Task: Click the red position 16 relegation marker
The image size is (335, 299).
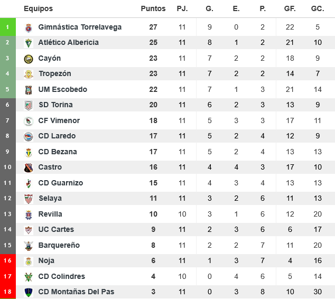Action: [x=7, y=260]
